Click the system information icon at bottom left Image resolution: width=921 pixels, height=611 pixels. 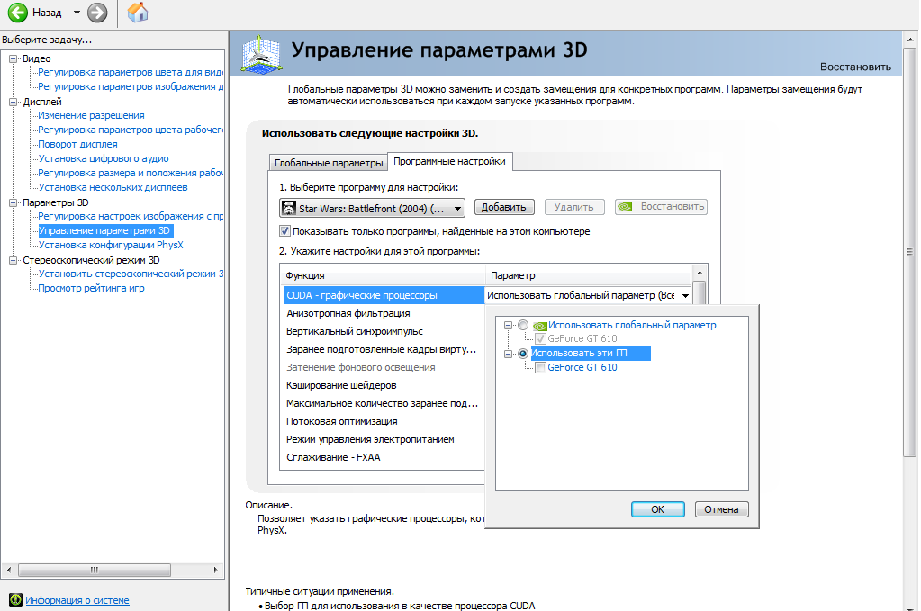[x=14, y=600]
